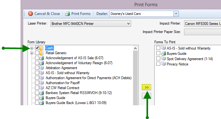Viewport: 221px width, 119px height.
Task: Uncheck the Cash folder checkbox
Action: pos(37,48)
